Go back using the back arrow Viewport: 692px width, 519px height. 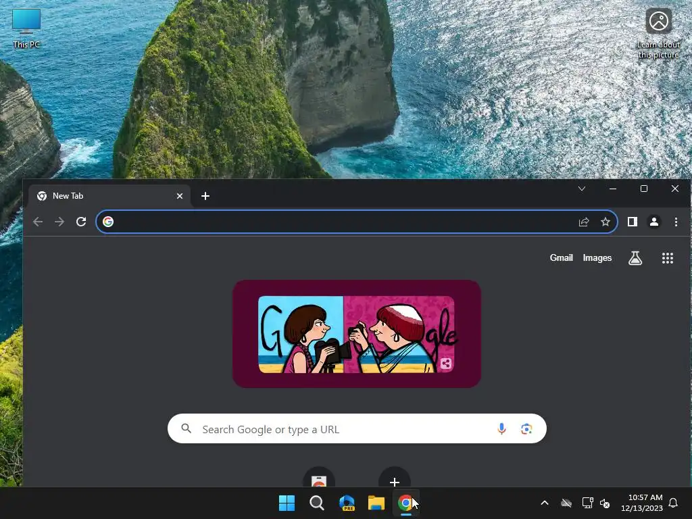38,222
